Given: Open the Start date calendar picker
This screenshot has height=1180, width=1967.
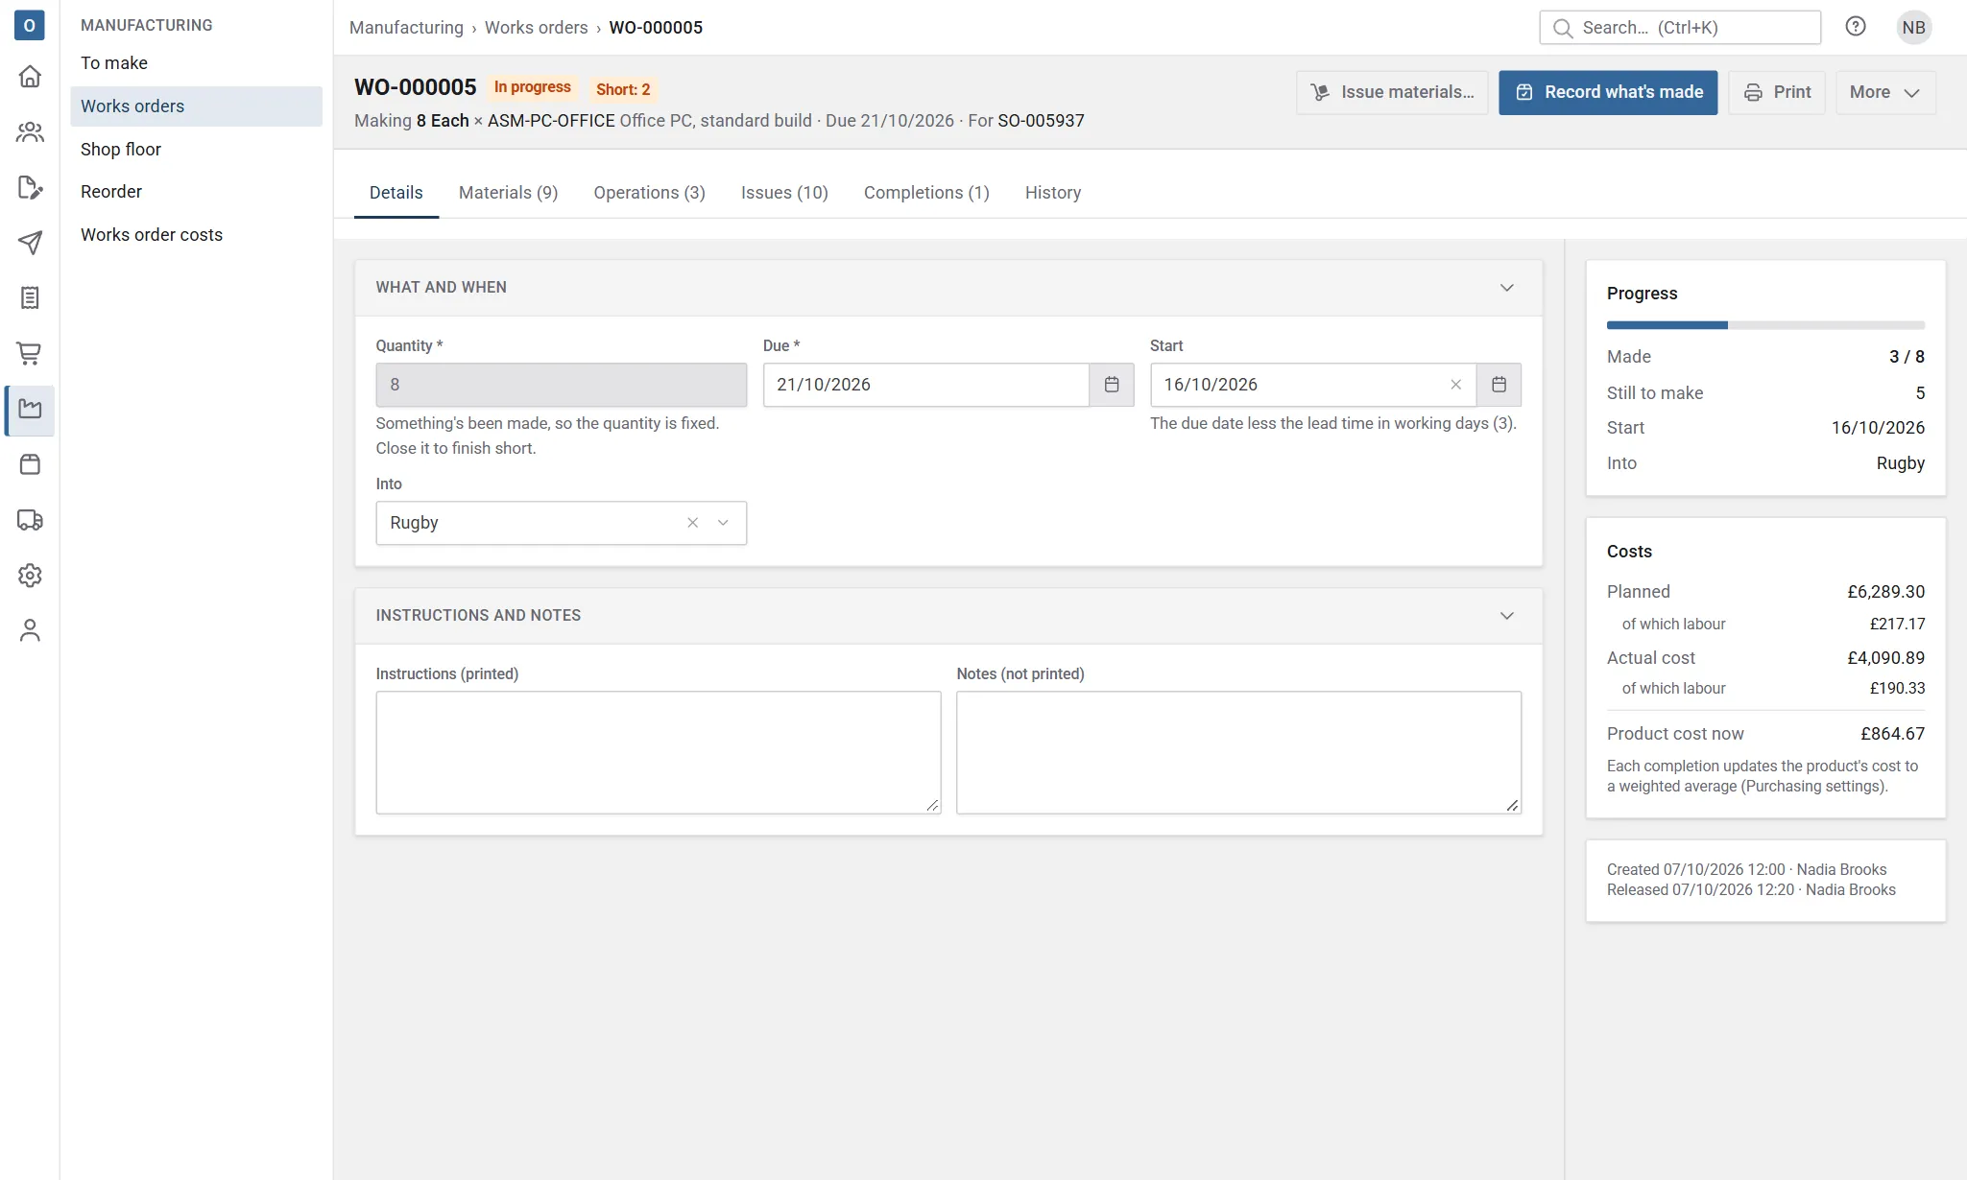Looking at the screenshot, I should 1499,385.
